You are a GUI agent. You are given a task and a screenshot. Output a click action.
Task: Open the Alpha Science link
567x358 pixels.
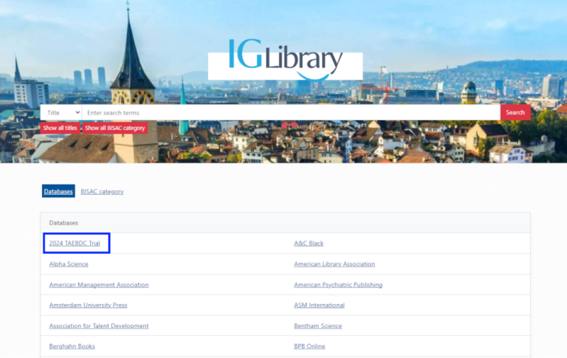69,264
